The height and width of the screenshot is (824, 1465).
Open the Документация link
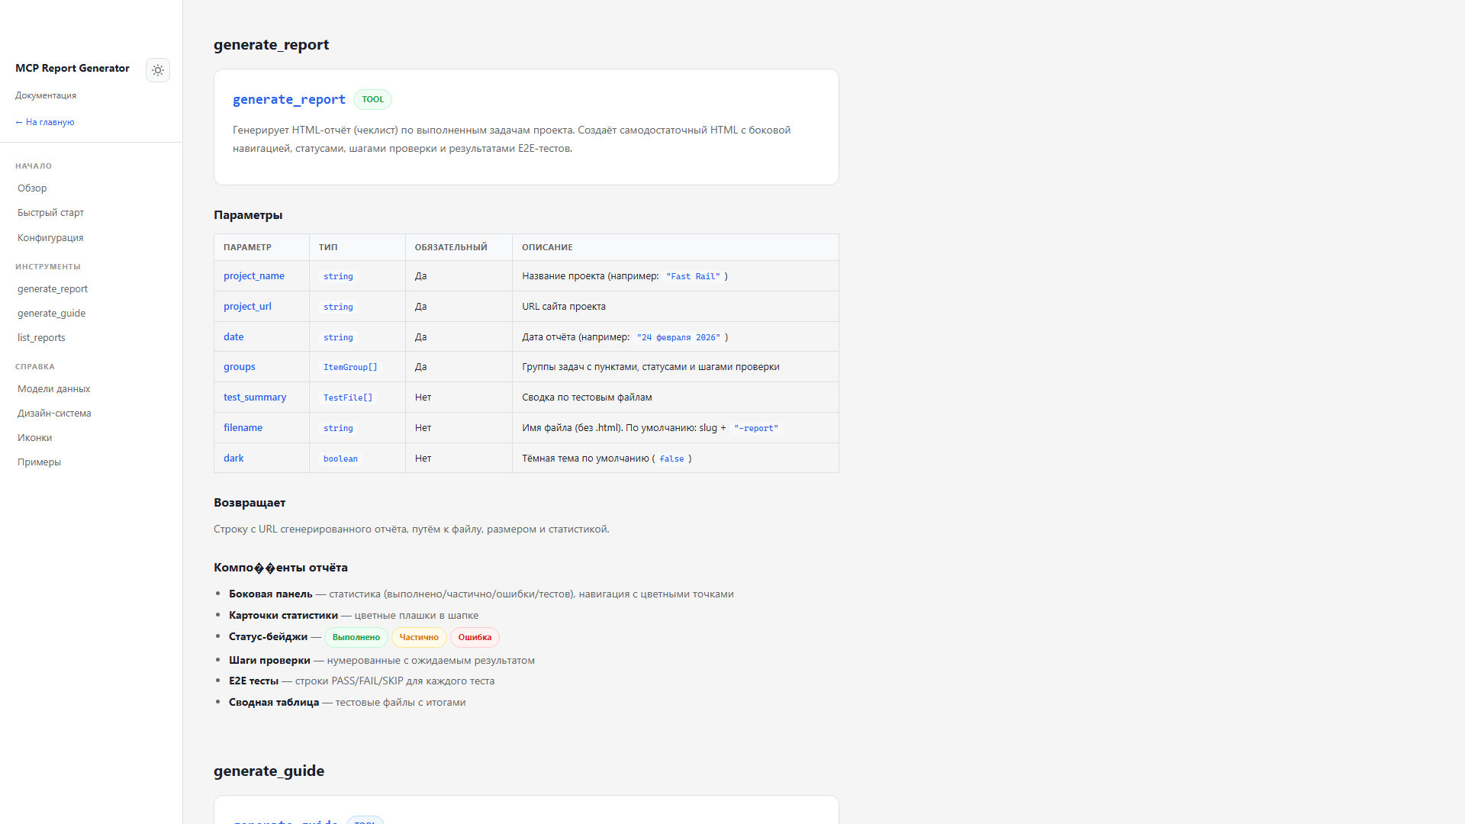pos(45,95)
